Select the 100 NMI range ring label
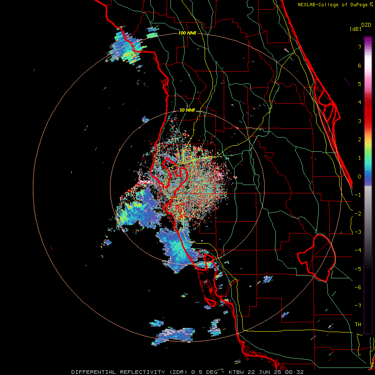Image resolution: width=375 pixels, height=375 pixels. (x=187, y=33)
